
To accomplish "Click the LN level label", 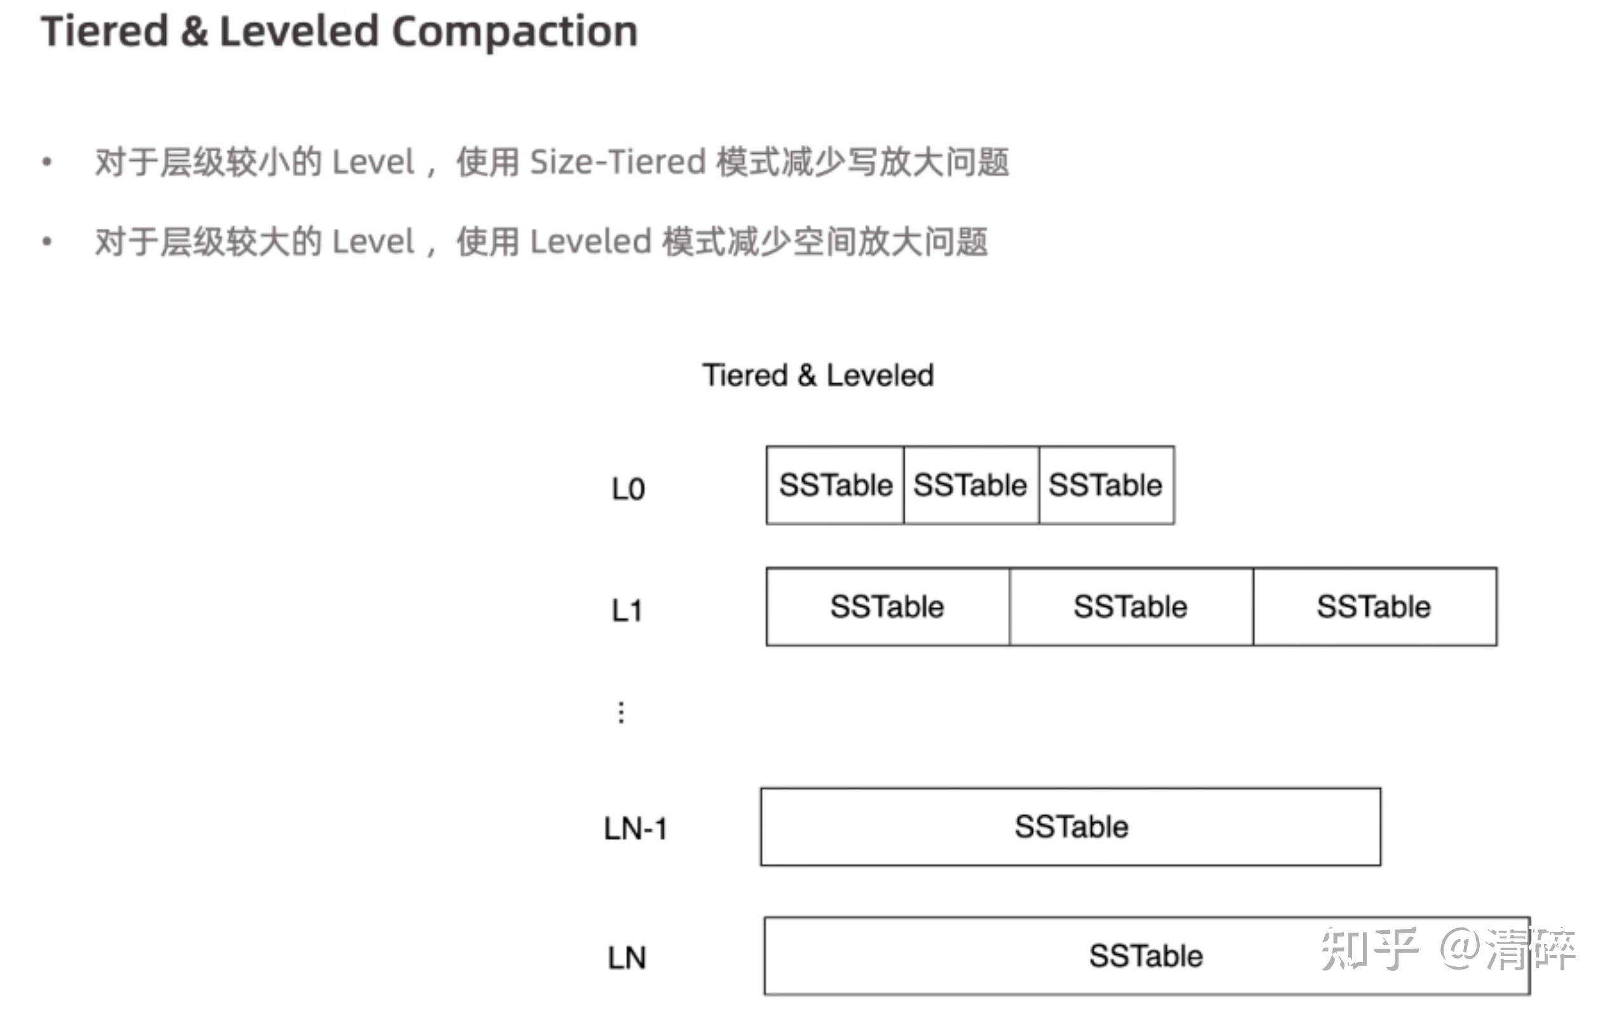I will coord(627,957).
